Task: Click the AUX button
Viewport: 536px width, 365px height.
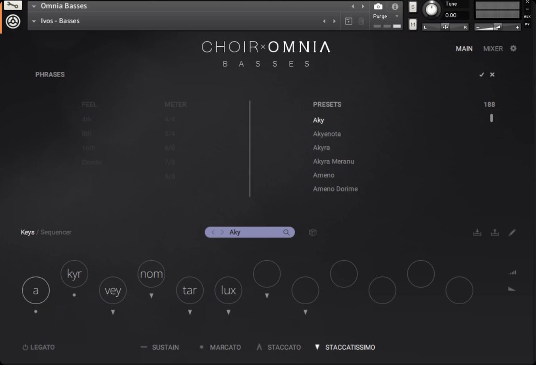Action: tap(528, 17)
